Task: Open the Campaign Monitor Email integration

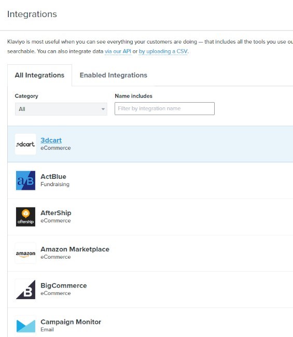Action: pos(150,324)
